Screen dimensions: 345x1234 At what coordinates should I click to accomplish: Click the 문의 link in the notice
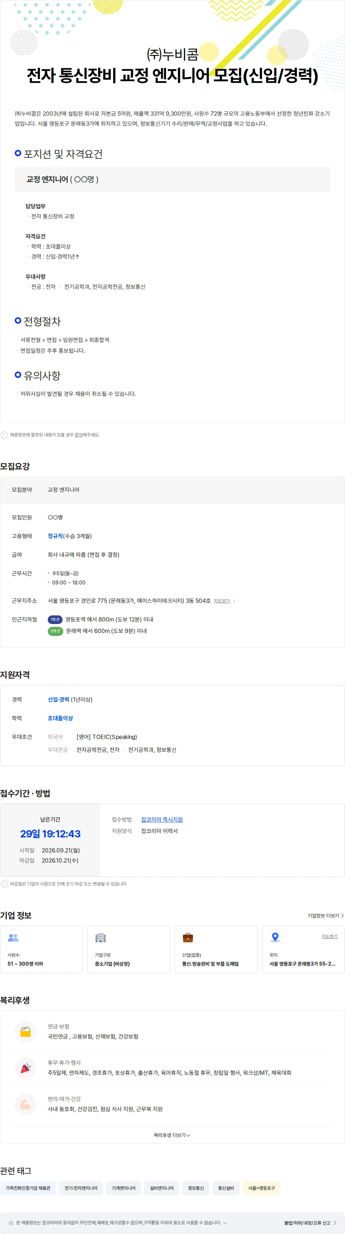(x=79, y=435)
